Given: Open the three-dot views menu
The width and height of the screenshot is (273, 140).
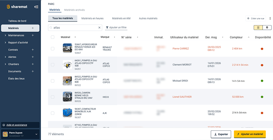Looking at the screenshot, I should (270, 18).
